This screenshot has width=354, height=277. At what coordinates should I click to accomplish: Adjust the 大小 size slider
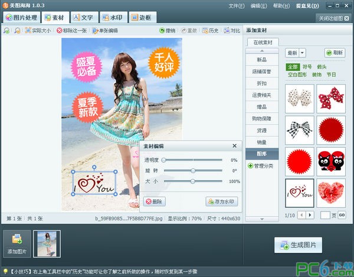click(193, 181)
